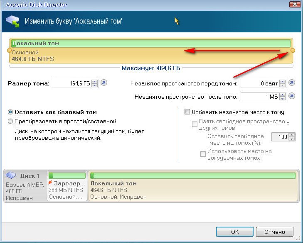Select the Зарезер... 388 МБ partition

(67, 185)
